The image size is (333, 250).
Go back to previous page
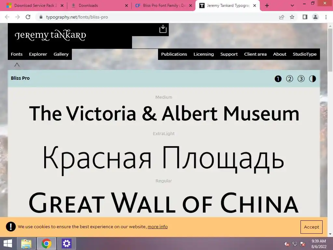(x=7, y=17)
